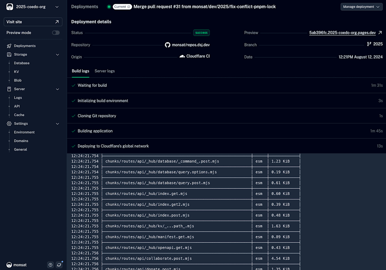The height and width of the screenshot is (270, 386).
Task: Open General settings
Action: [20, 150]
